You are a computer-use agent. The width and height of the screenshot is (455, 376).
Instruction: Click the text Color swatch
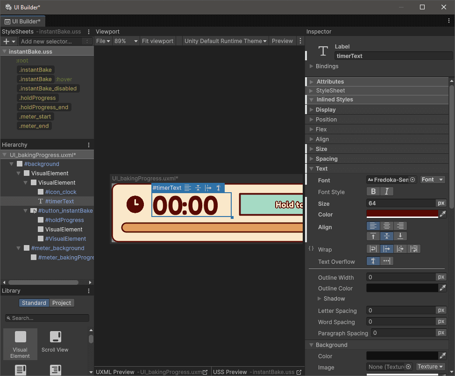(x=402, y=214)
